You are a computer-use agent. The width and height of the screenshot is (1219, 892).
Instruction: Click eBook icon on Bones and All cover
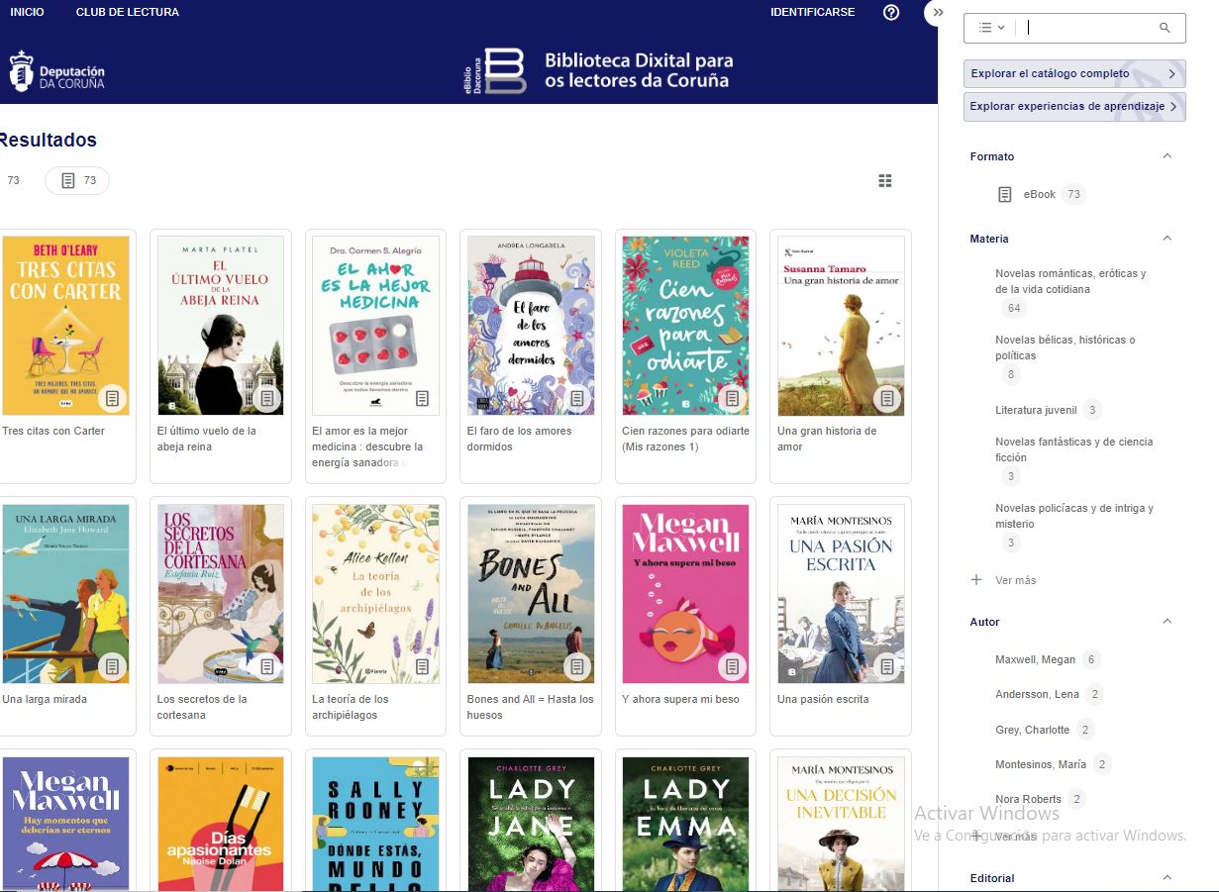click(577, 666)
